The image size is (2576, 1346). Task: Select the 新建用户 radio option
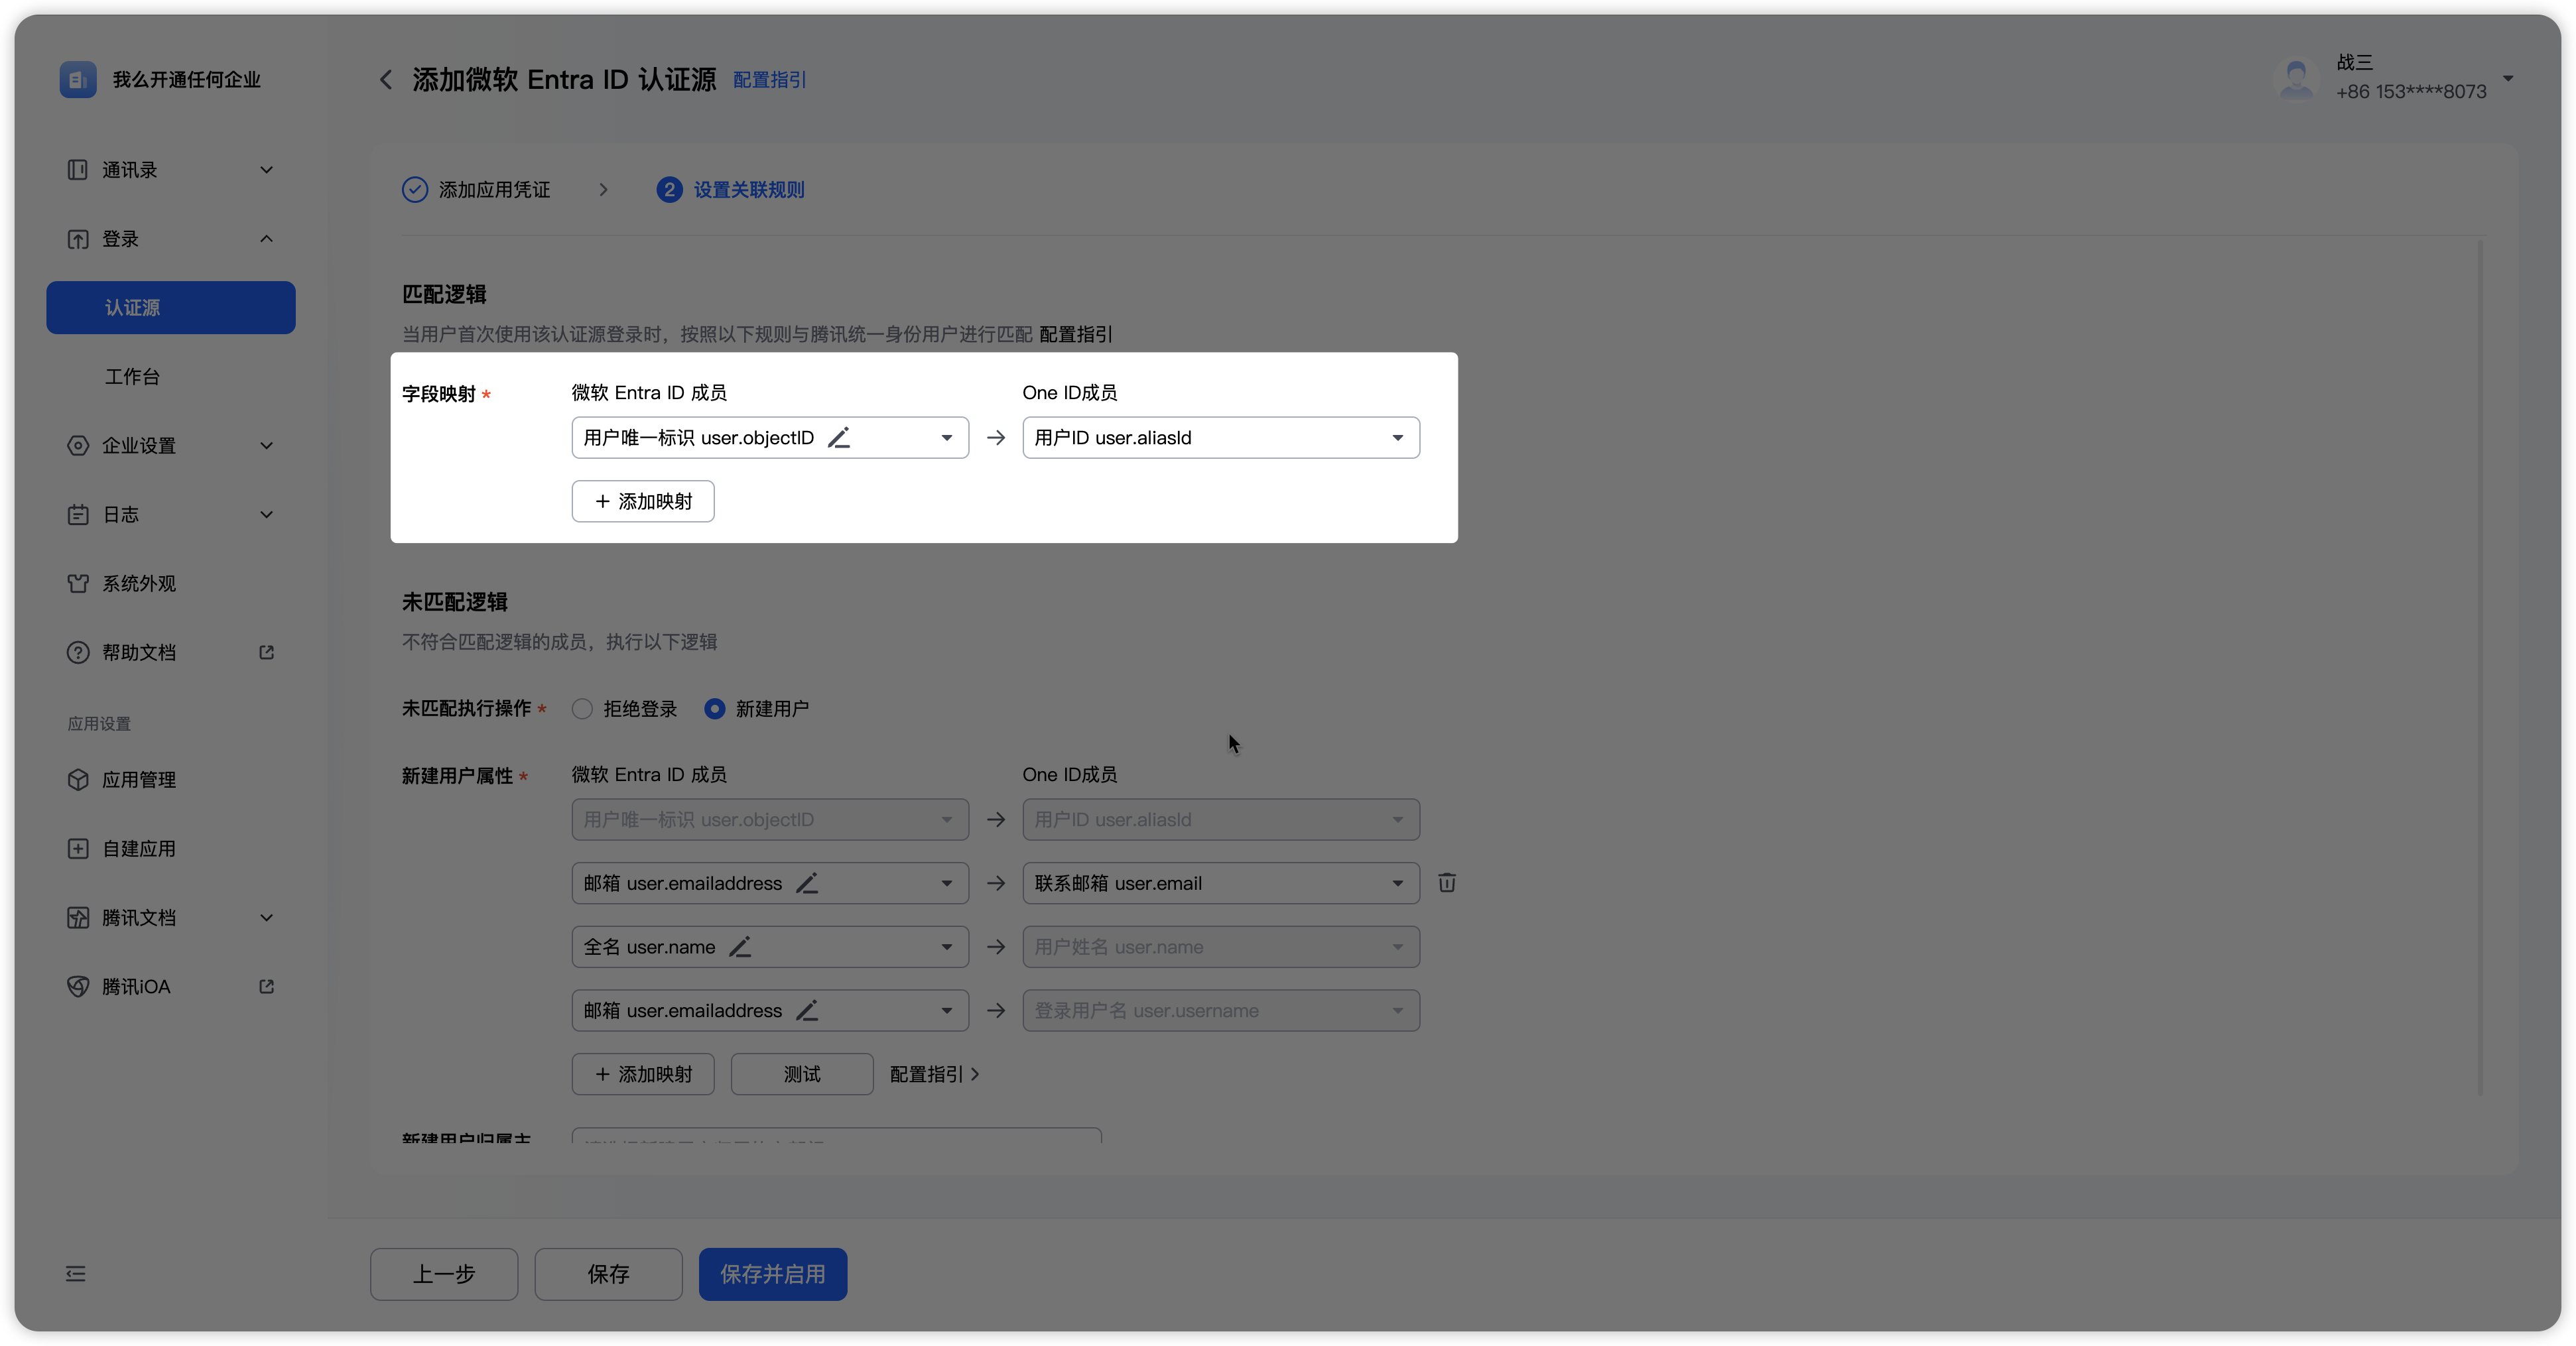pyautogui.click(x=714, y=709)
